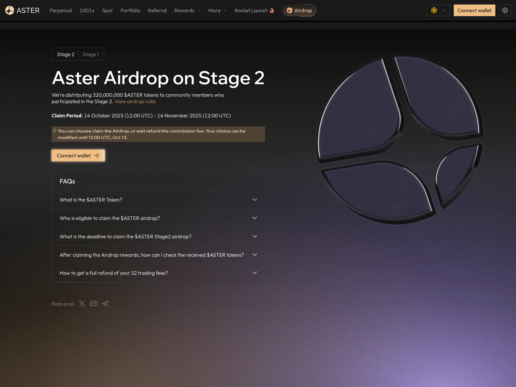
Task: Open X (Twitter) social link
Action: [x=82, y=303]
